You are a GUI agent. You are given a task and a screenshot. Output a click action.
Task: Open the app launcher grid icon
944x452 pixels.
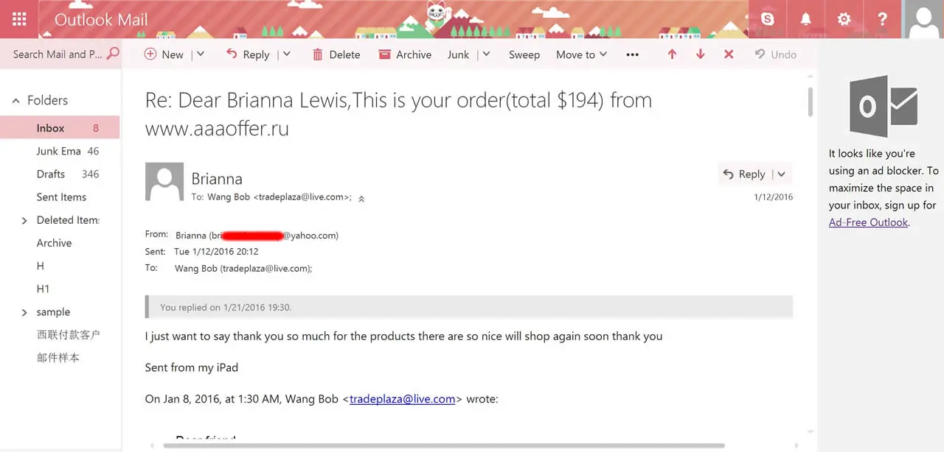20,19
